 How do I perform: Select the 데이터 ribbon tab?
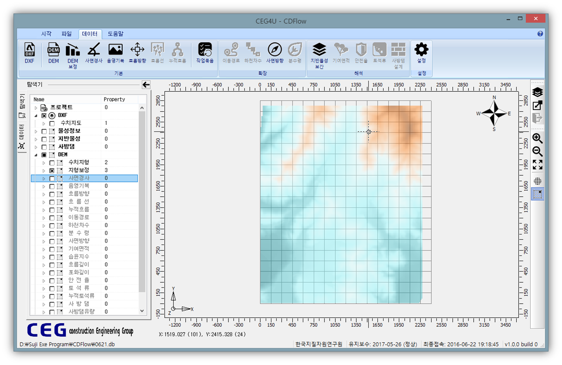tap(90, 33)
